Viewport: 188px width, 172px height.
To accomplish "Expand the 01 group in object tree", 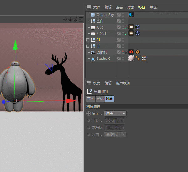I will click(x=88, y=40).
